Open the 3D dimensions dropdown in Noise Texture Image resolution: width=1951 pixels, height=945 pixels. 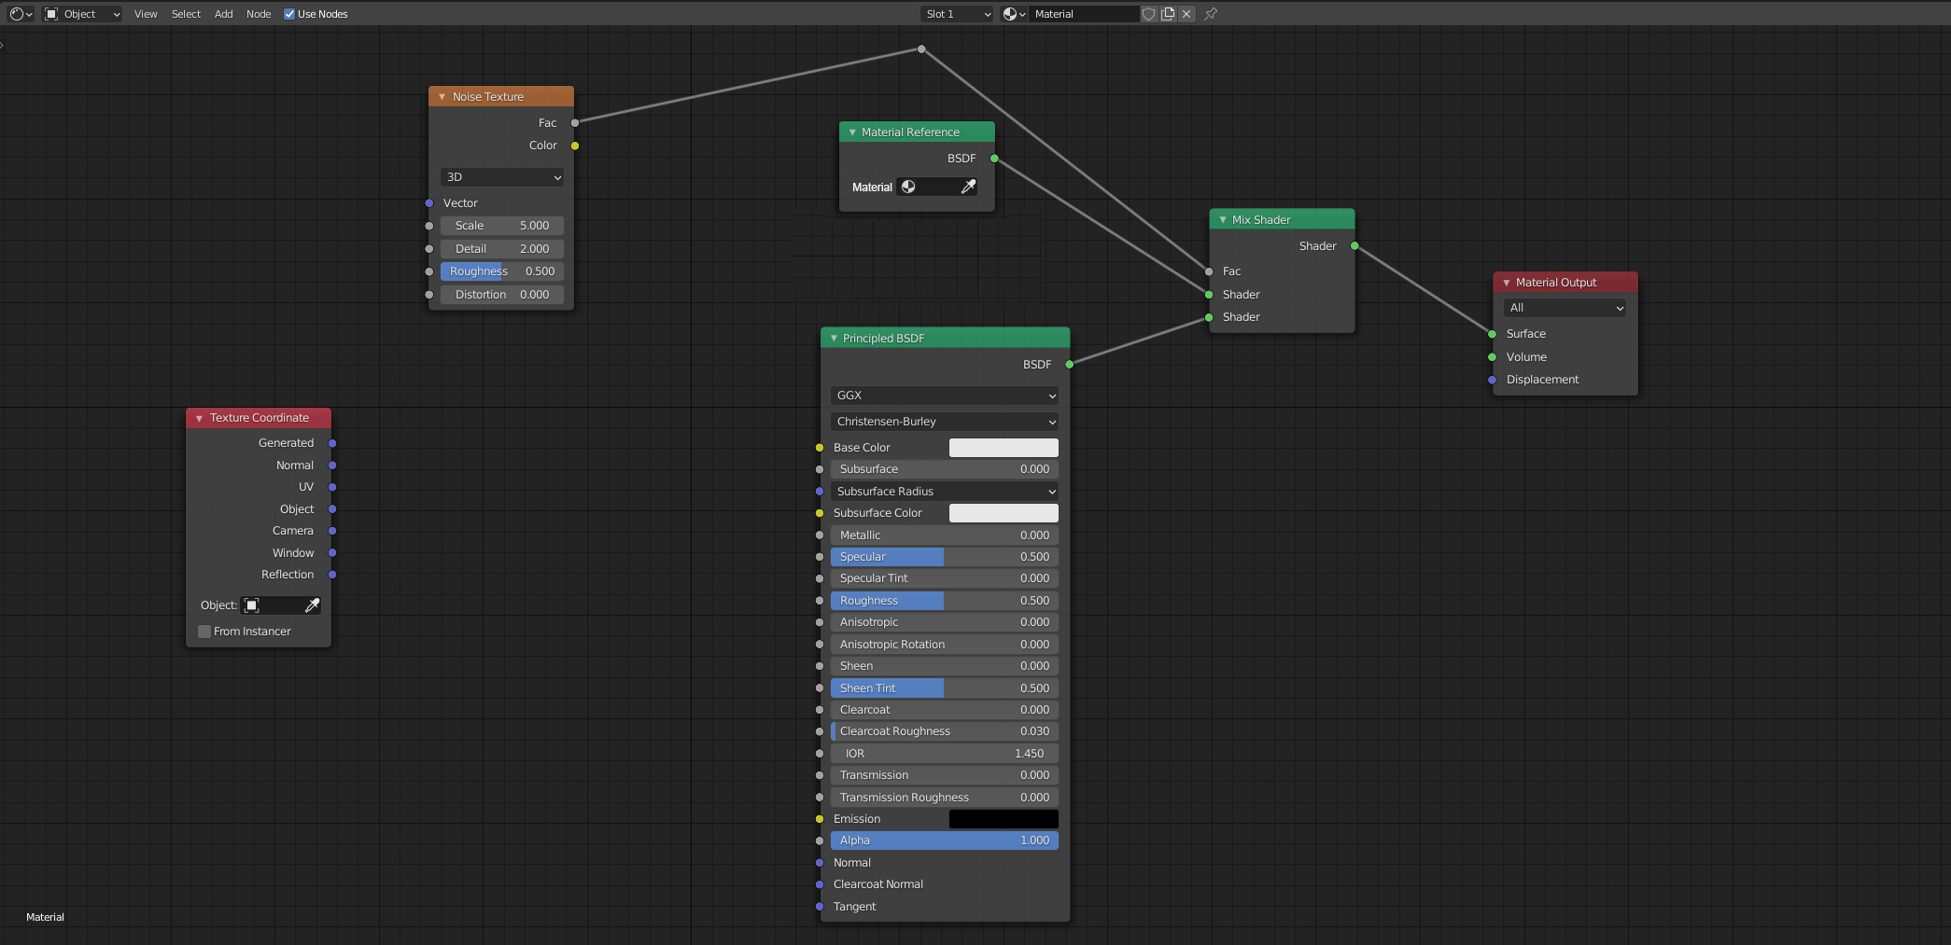click(x=502, y=177)
